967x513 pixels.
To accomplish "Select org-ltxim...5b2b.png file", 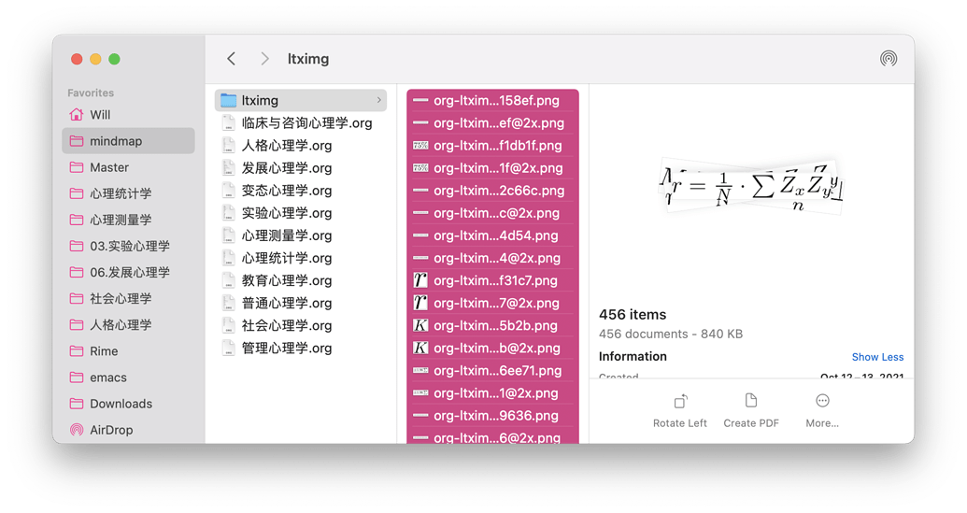I will coord(492,325).
